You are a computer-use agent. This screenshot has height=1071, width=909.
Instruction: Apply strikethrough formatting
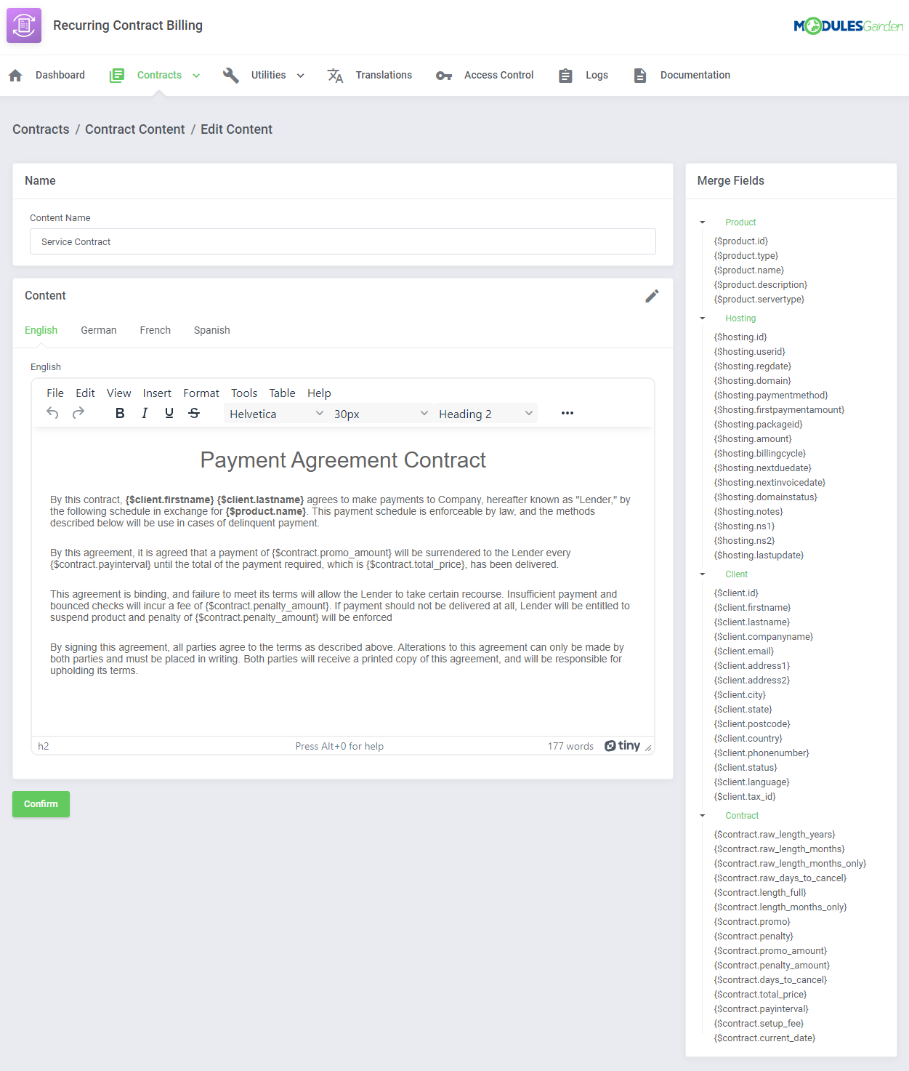pos(193,412)
